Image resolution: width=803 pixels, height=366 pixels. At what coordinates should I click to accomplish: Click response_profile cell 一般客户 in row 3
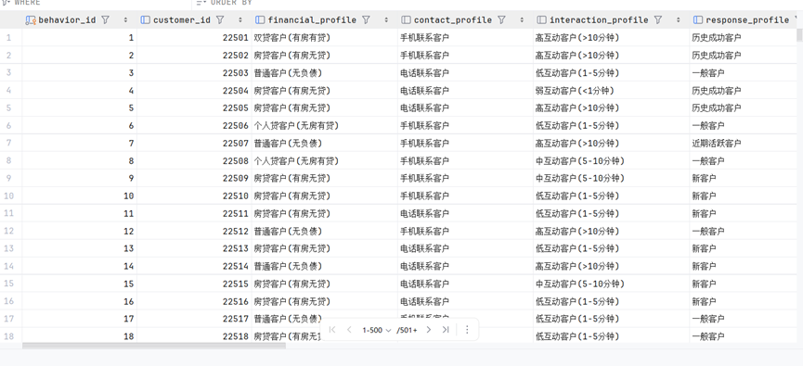click(743, 73)
